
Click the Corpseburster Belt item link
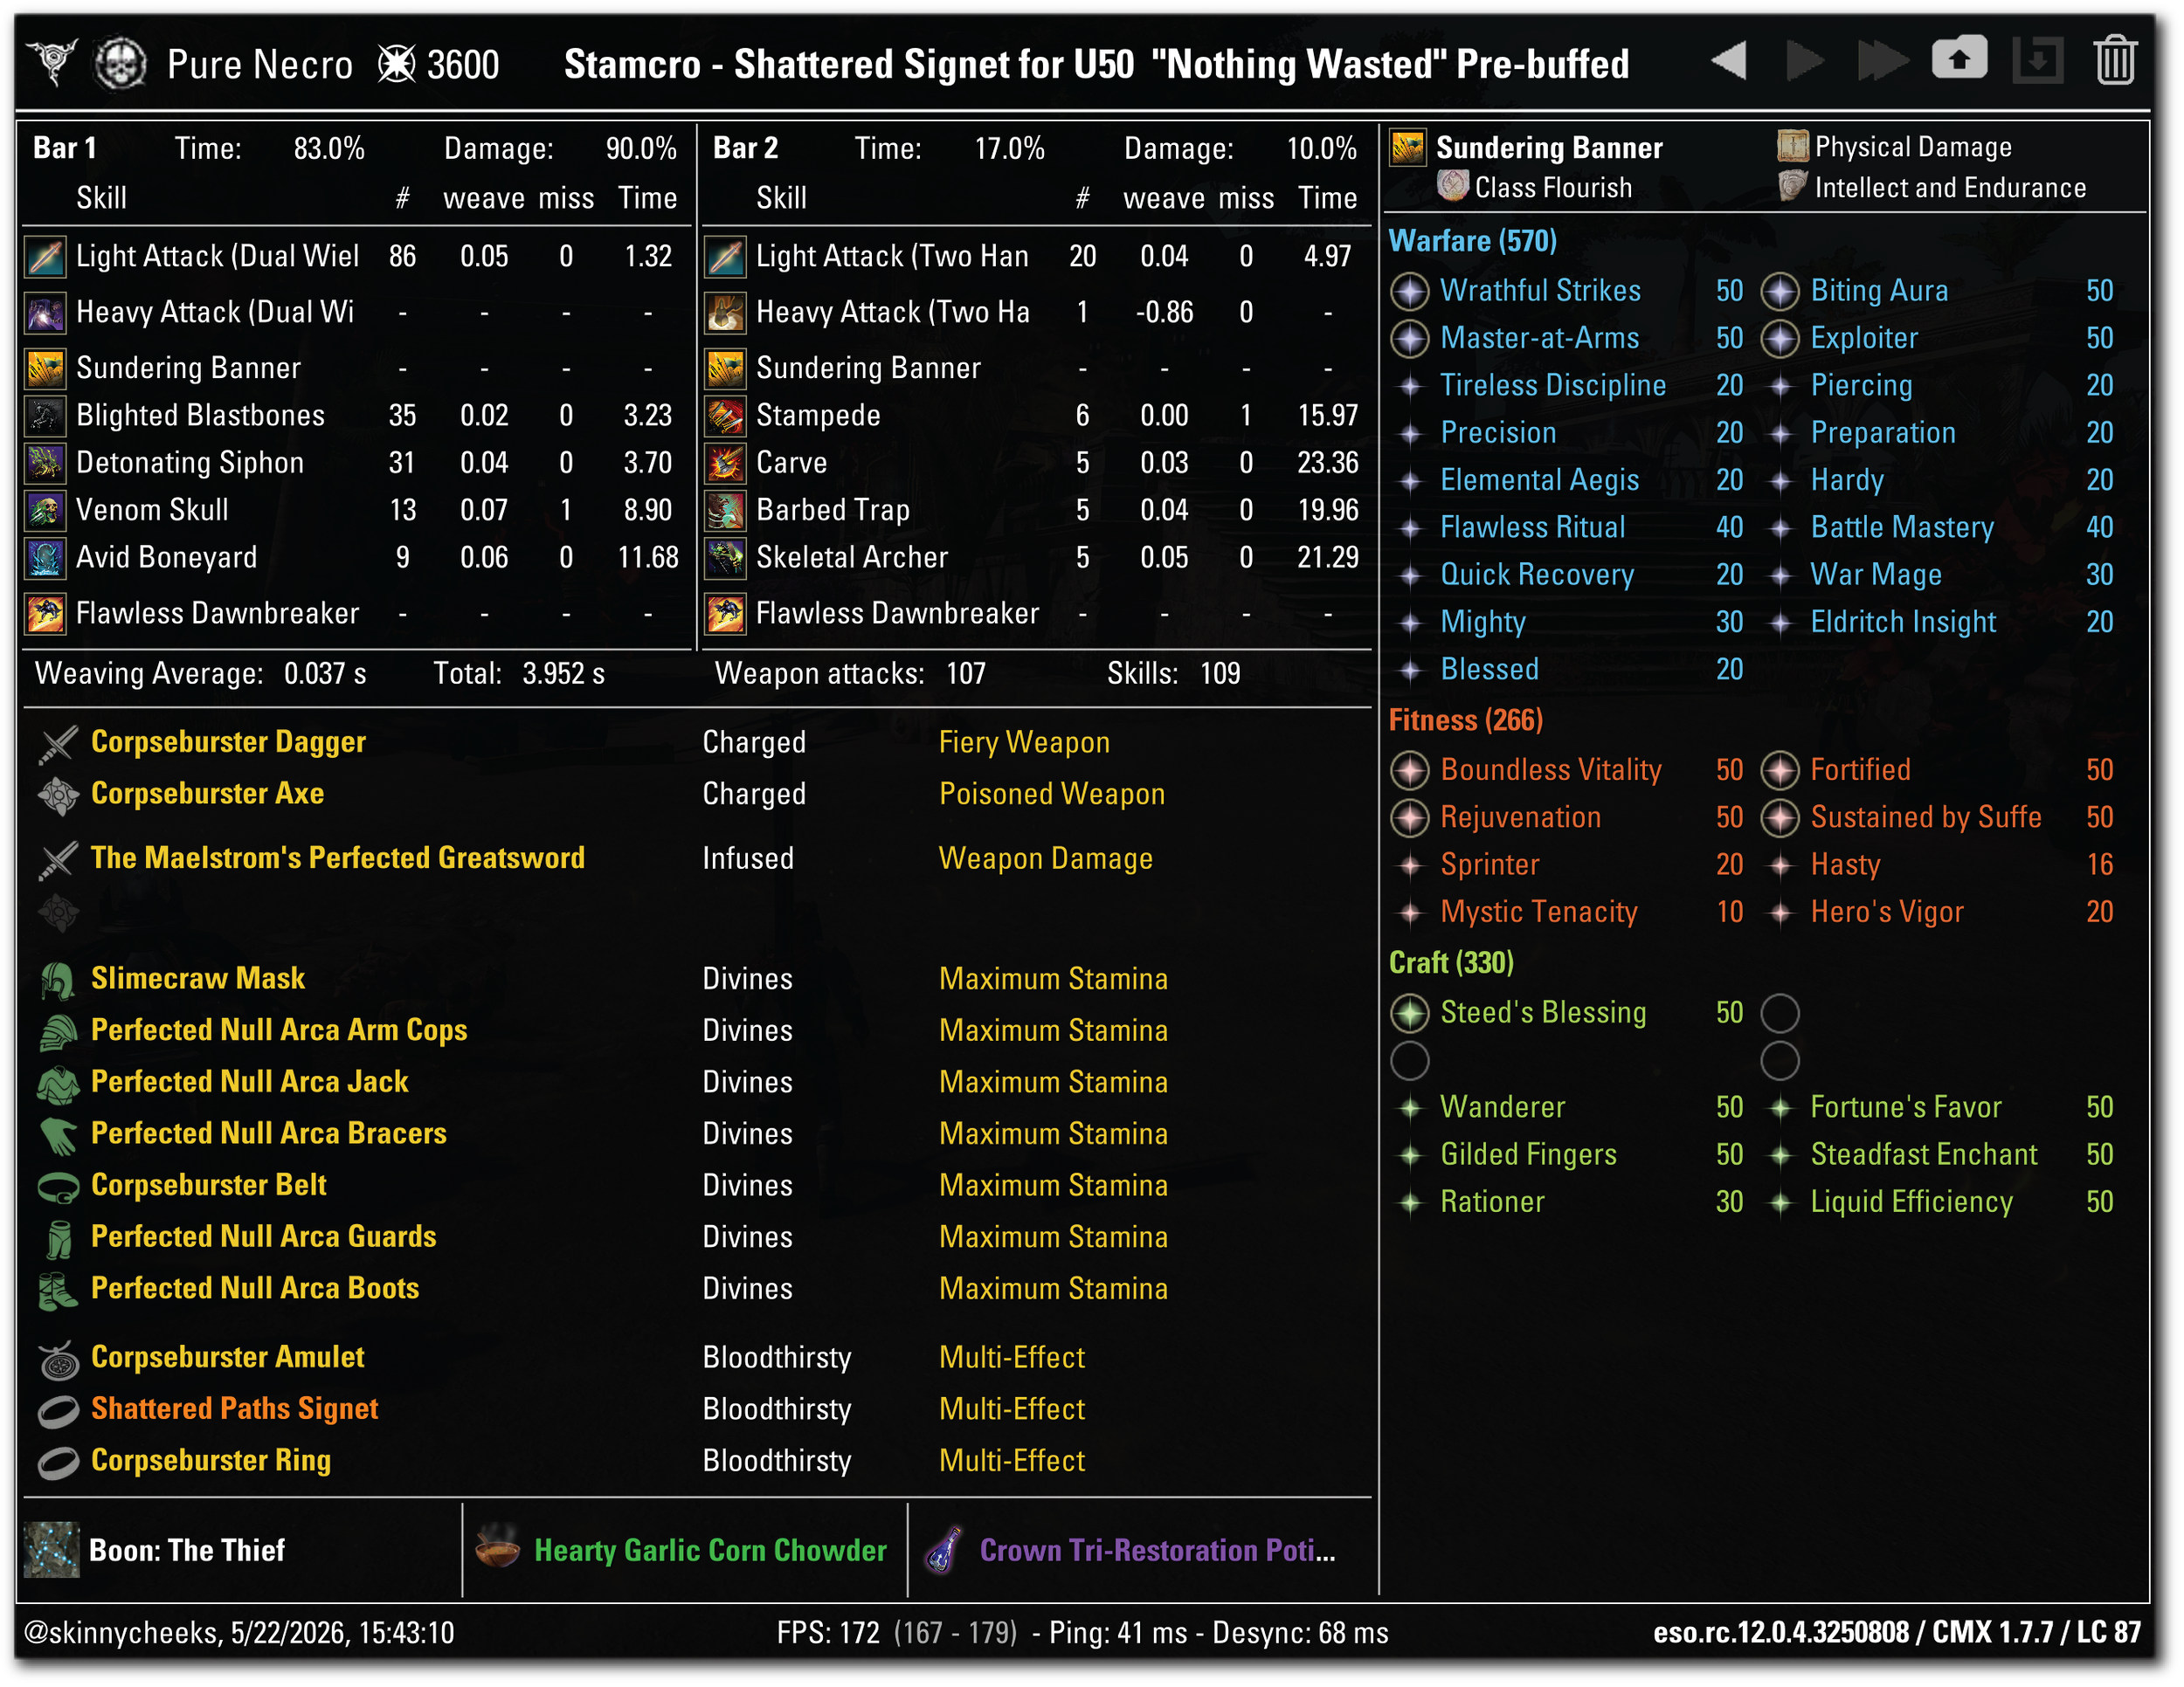click(209, 1185)
